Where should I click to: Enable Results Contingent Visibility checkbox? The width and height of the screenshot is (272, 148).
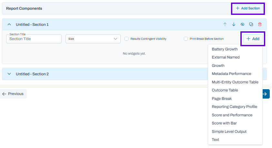(126, 39)
